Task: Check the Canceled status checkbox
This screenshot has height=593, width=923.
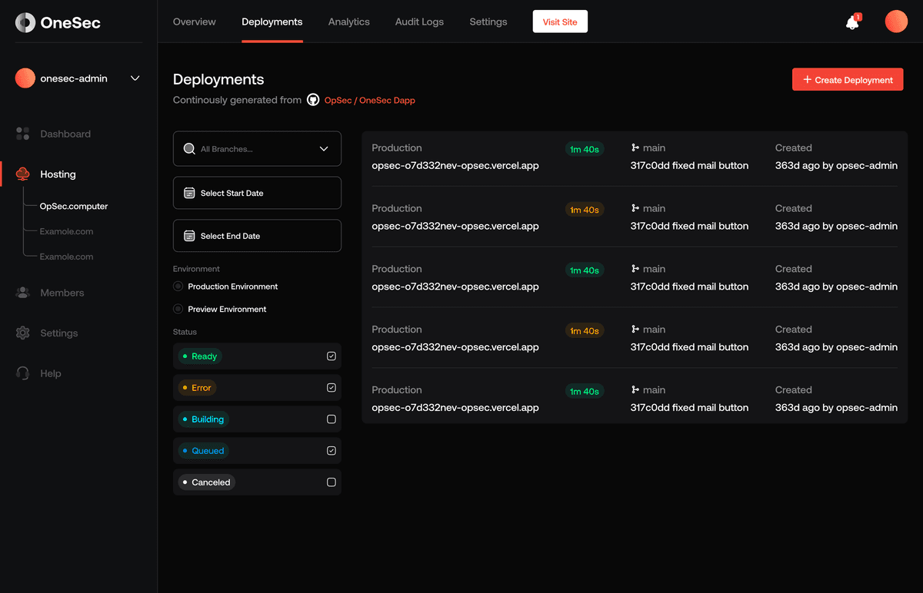Action: click(x=332, y=482)
